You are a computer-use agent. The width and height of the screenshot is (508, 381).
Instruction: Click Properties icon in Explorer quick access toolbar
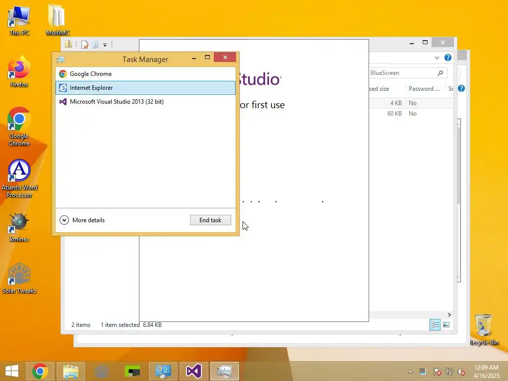click(x=85, y=44)
